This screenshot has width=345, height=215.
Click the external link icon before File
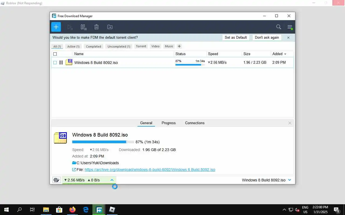(x=74, y=170)
